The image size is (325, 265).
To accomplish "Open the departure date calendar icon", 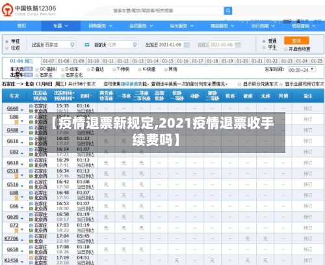I will click(187, 45).
